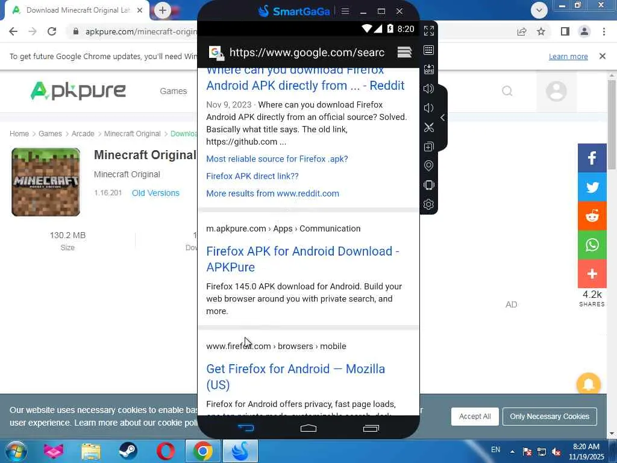The height and width of the screenshot is (463, 617).
Task: Tap the Android home navigation button
Action: pyautogui.click(x=308, y=428)
